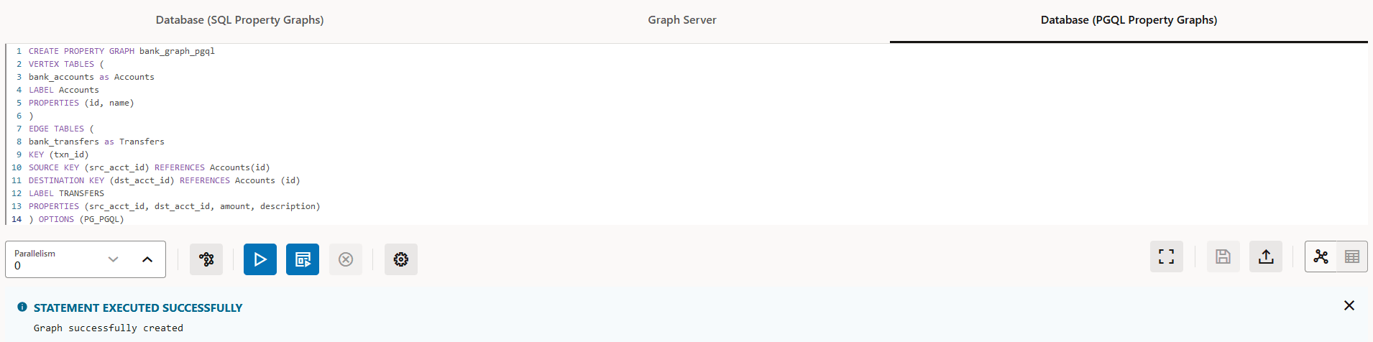Click ') OPTIONS (PG_PGQL)' line 14
The image size is (1373, 342).
pyautogui.click(x=76, y=219)
